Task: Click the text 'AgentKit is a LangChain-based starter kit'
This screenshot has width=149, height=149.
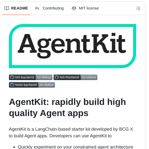Action: [x=49, y=129]
